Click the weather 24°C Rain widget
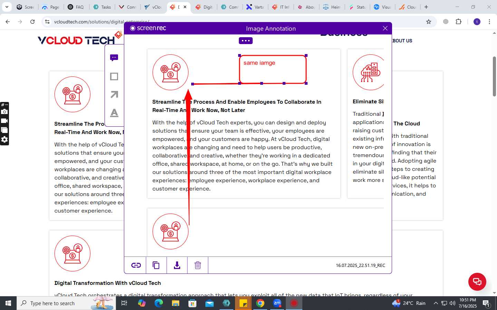The width and height of the screenshot is (497, 310). tap(409, 303)
